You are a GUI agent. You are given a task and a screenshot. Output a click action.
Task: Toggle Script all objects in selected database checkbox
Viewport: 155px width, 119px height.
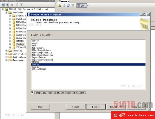click(x=32, y=93)
